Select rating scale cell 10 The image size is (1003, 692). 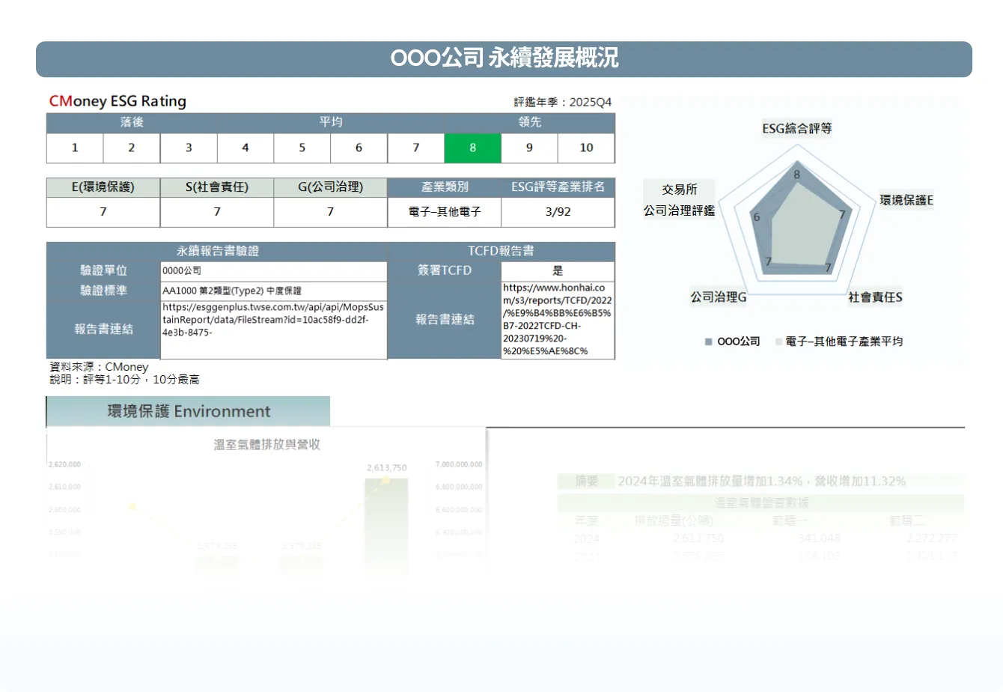[586, 148]
